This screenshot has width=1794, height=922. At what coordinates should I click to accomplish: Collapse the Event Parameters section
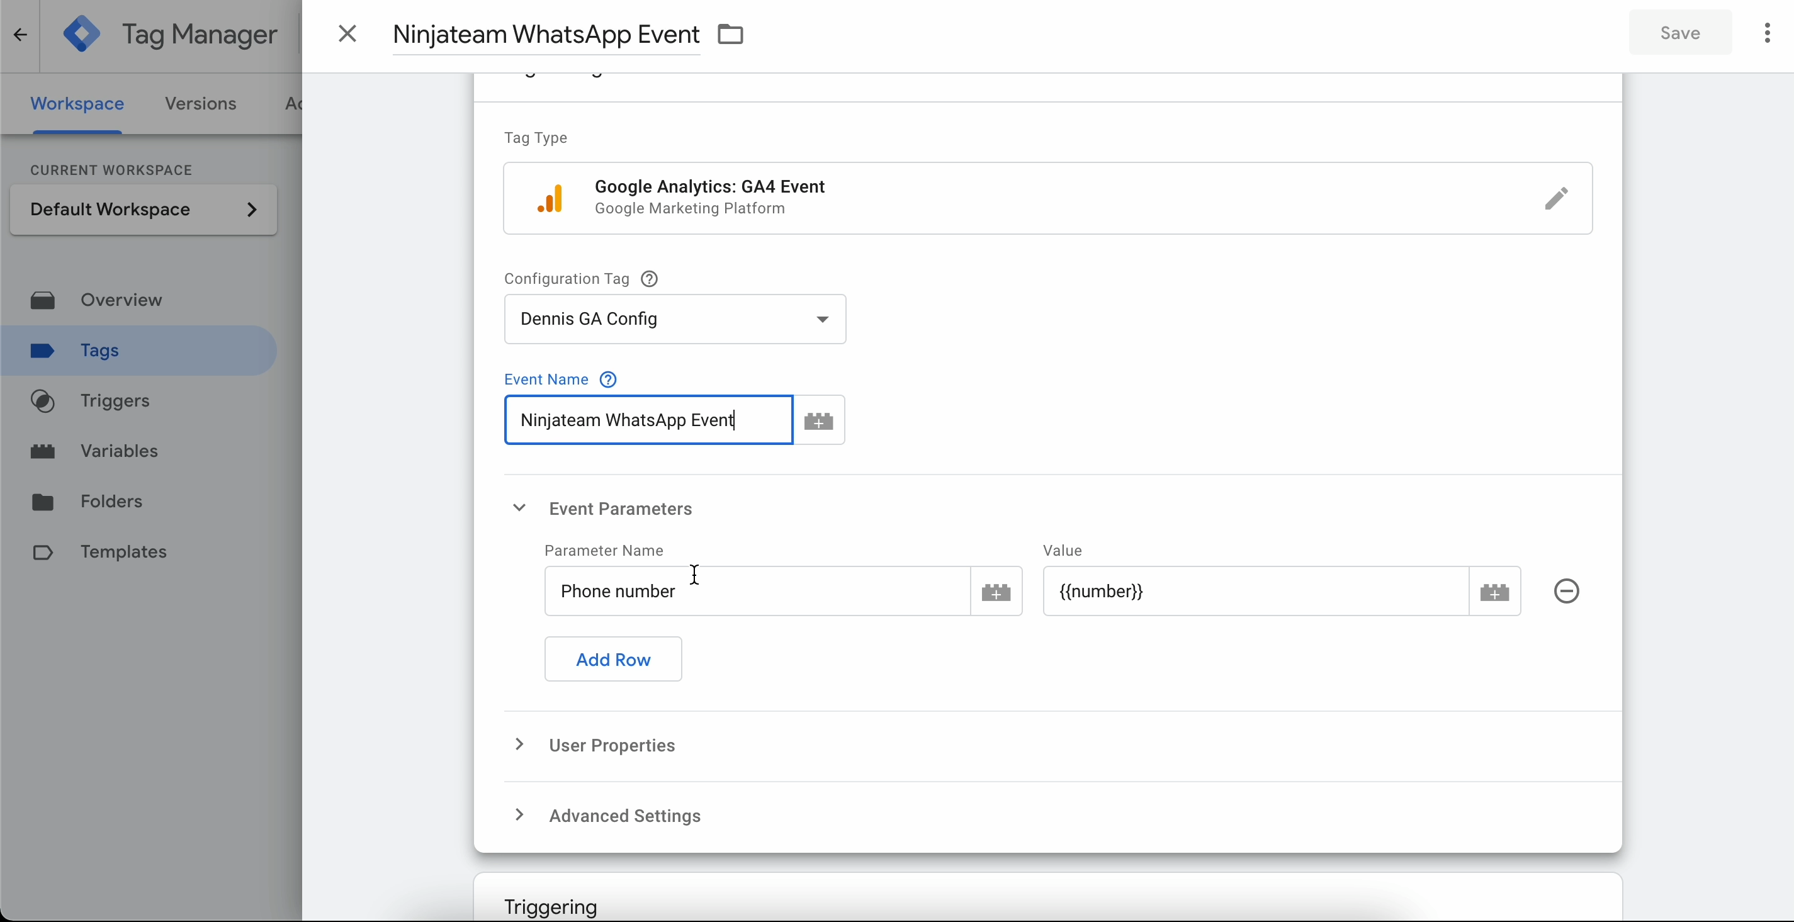point(519,508)
